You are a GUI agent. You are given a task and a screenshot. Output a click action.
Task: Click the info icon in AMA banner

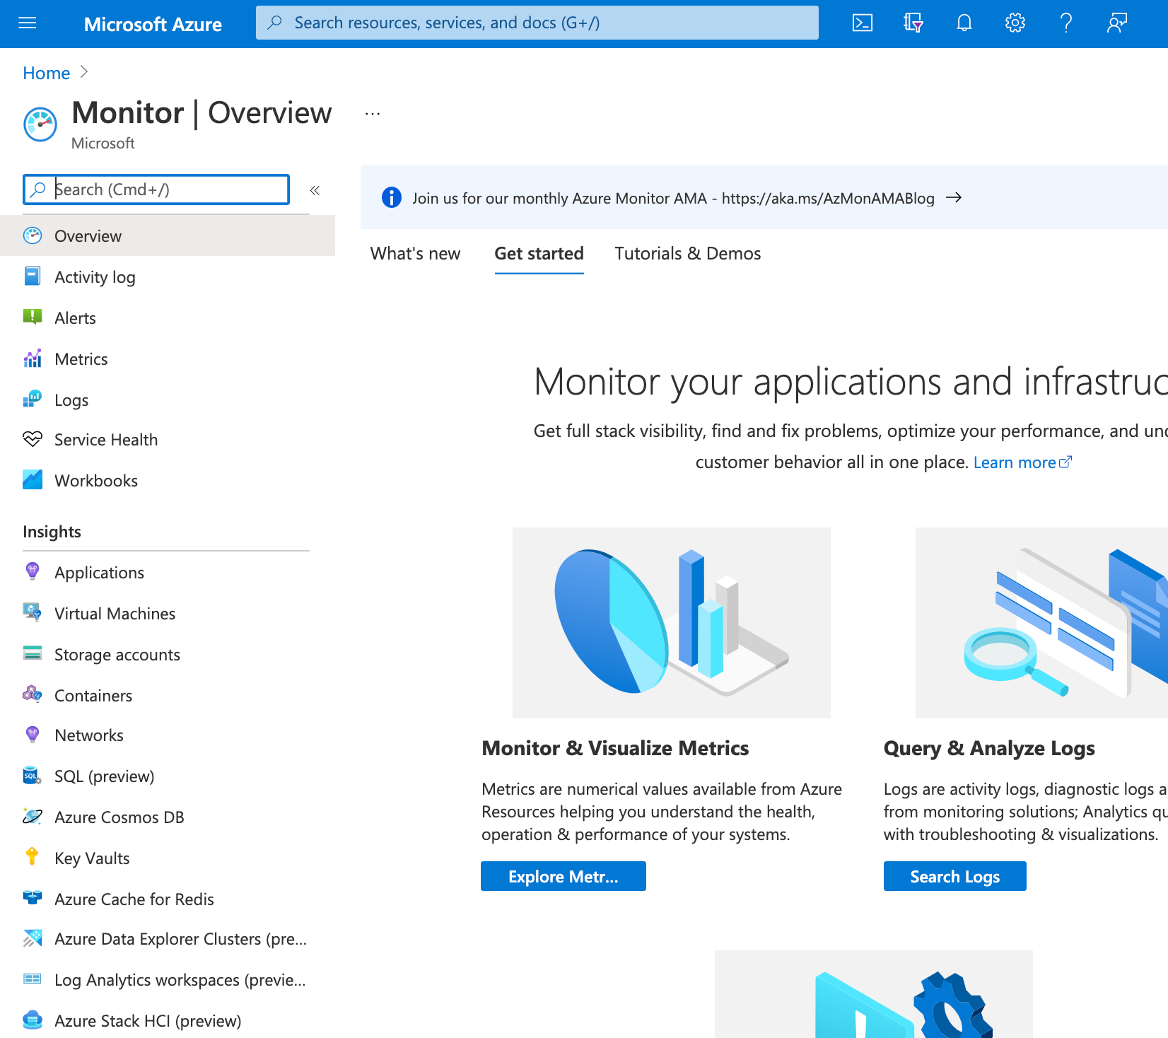point(391,197)
